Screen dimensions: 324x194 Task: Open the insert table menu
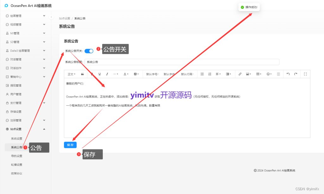(259, 74)
